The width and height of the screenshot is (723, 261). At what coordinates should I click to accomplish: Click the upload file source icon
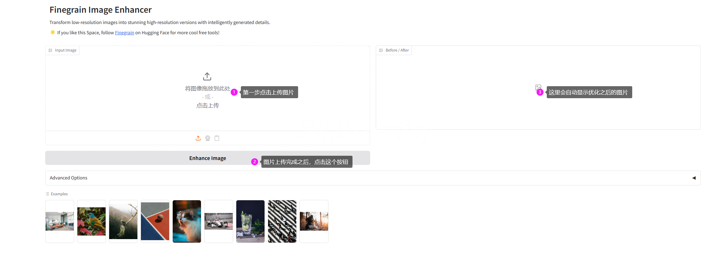click(x=198, y=138)
